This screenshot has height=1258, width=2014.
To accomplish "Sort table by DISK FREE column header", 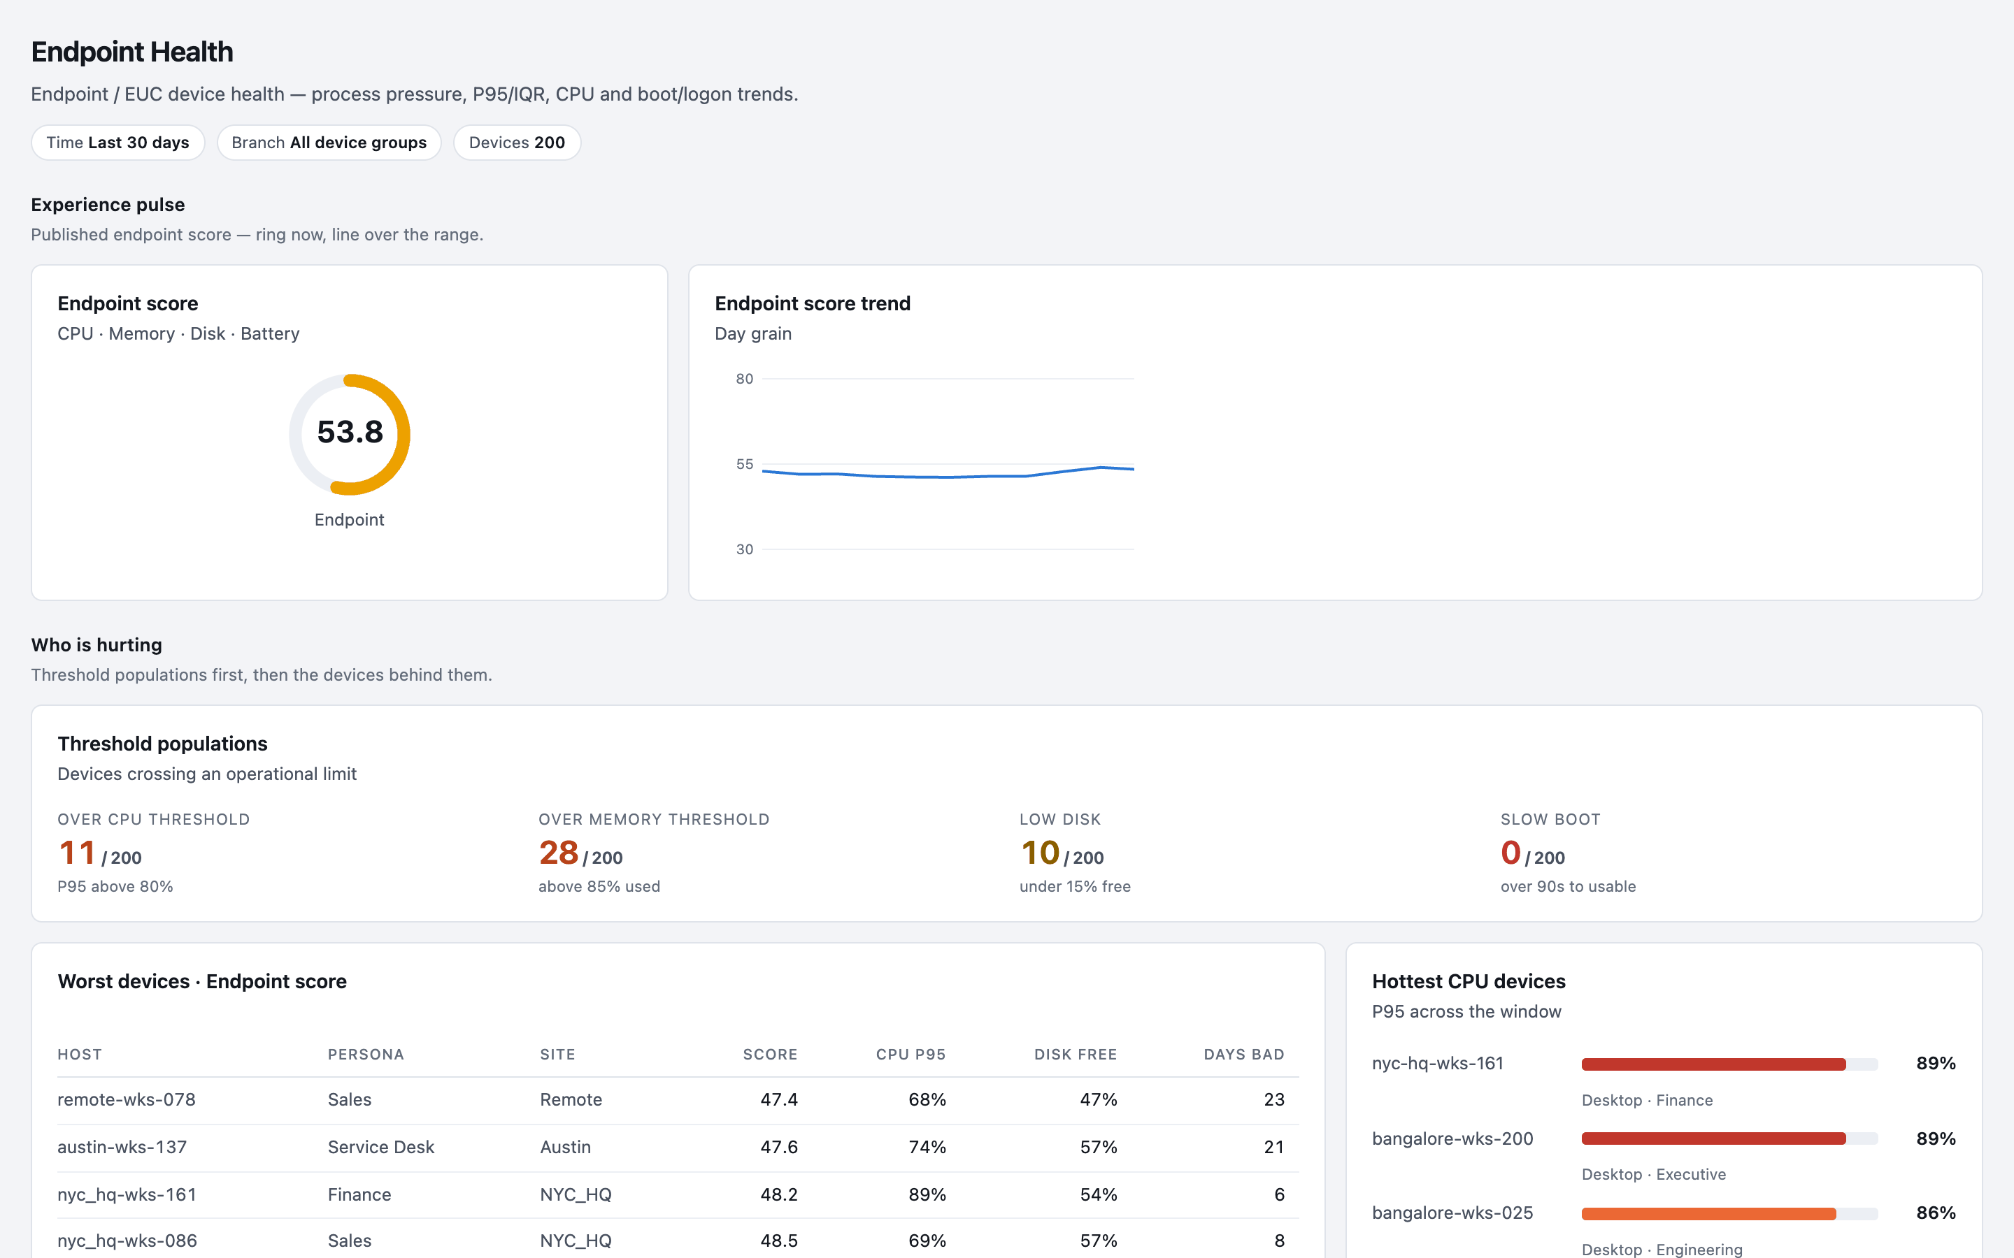I will coord(1076,1054).
